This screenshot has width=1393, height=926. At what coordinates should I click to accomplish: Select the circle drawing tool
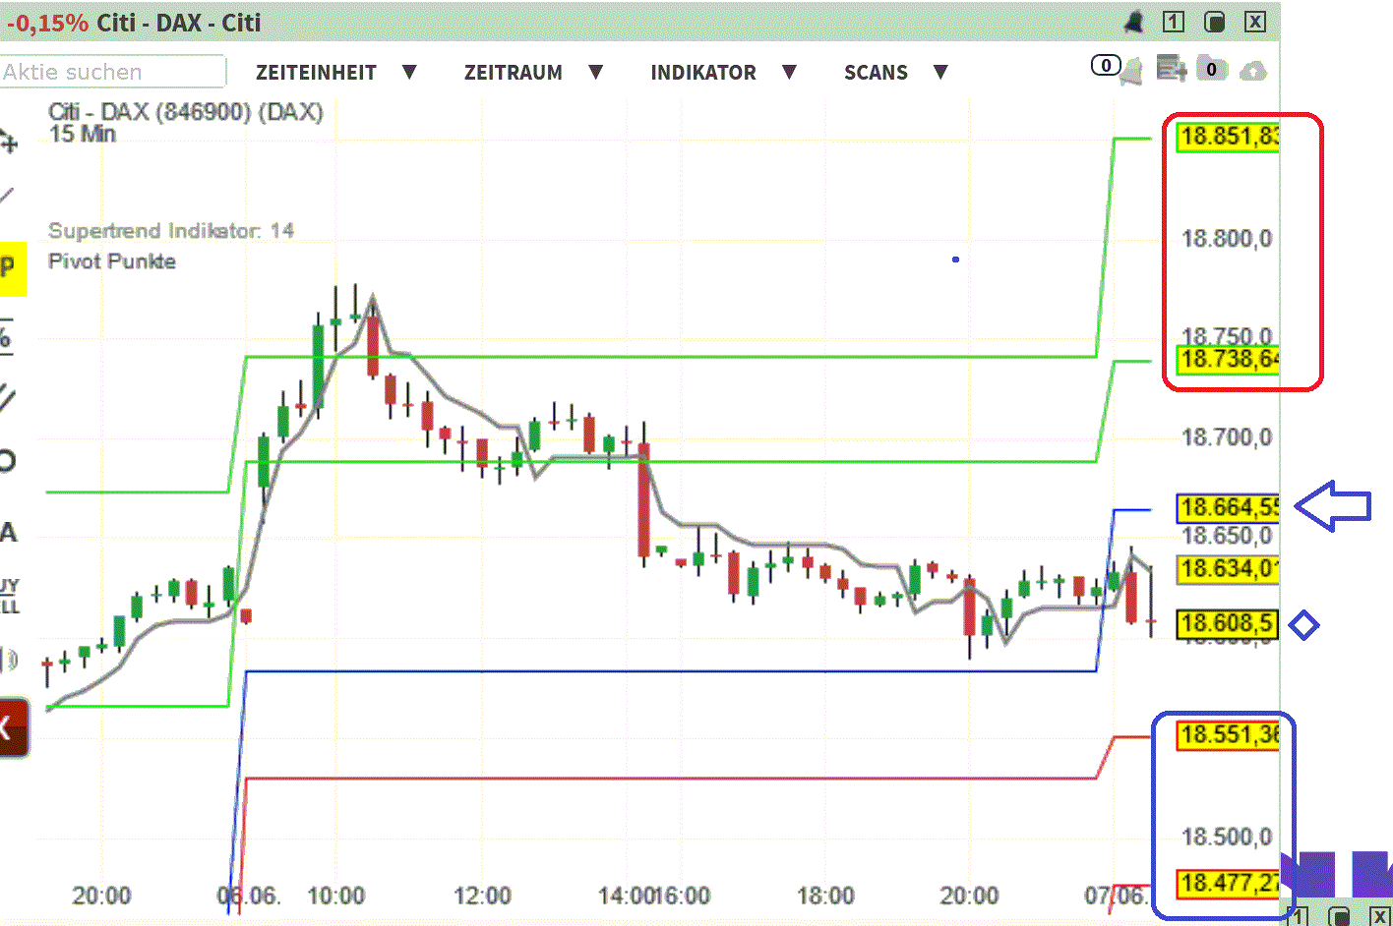point(8,462)
